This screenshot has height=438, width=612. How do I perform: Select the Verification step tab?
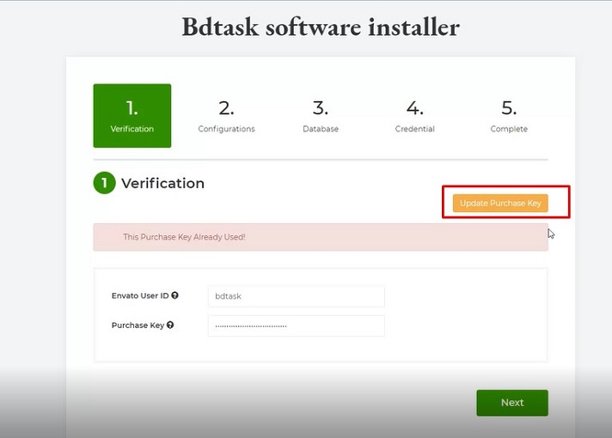pyautogui.click(x=132, y=116)
